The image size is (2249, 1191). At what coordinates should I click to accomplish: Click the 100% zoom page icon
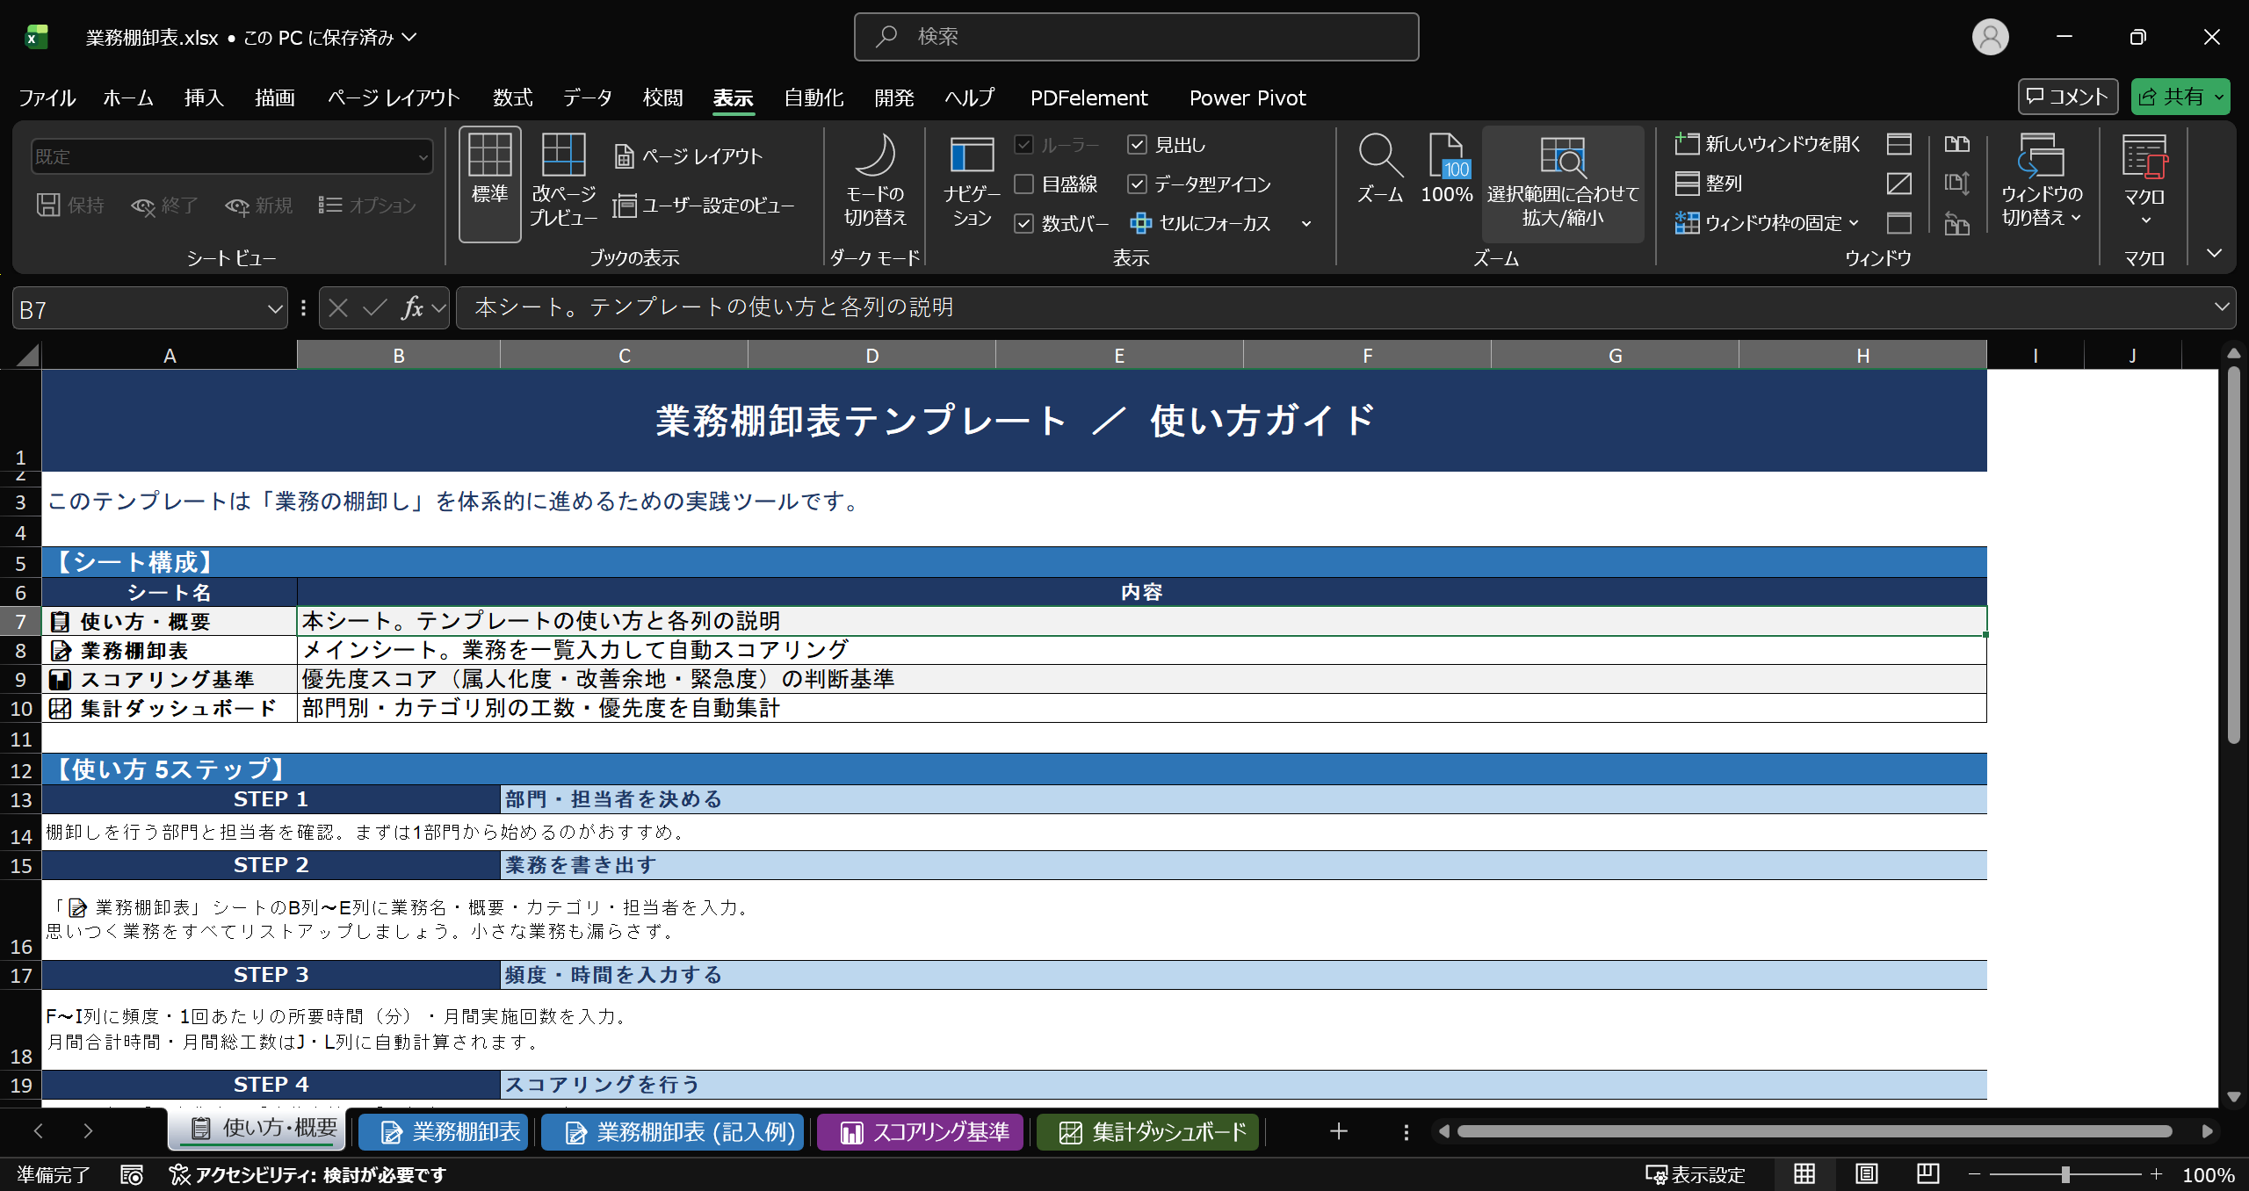(1446, 156)
